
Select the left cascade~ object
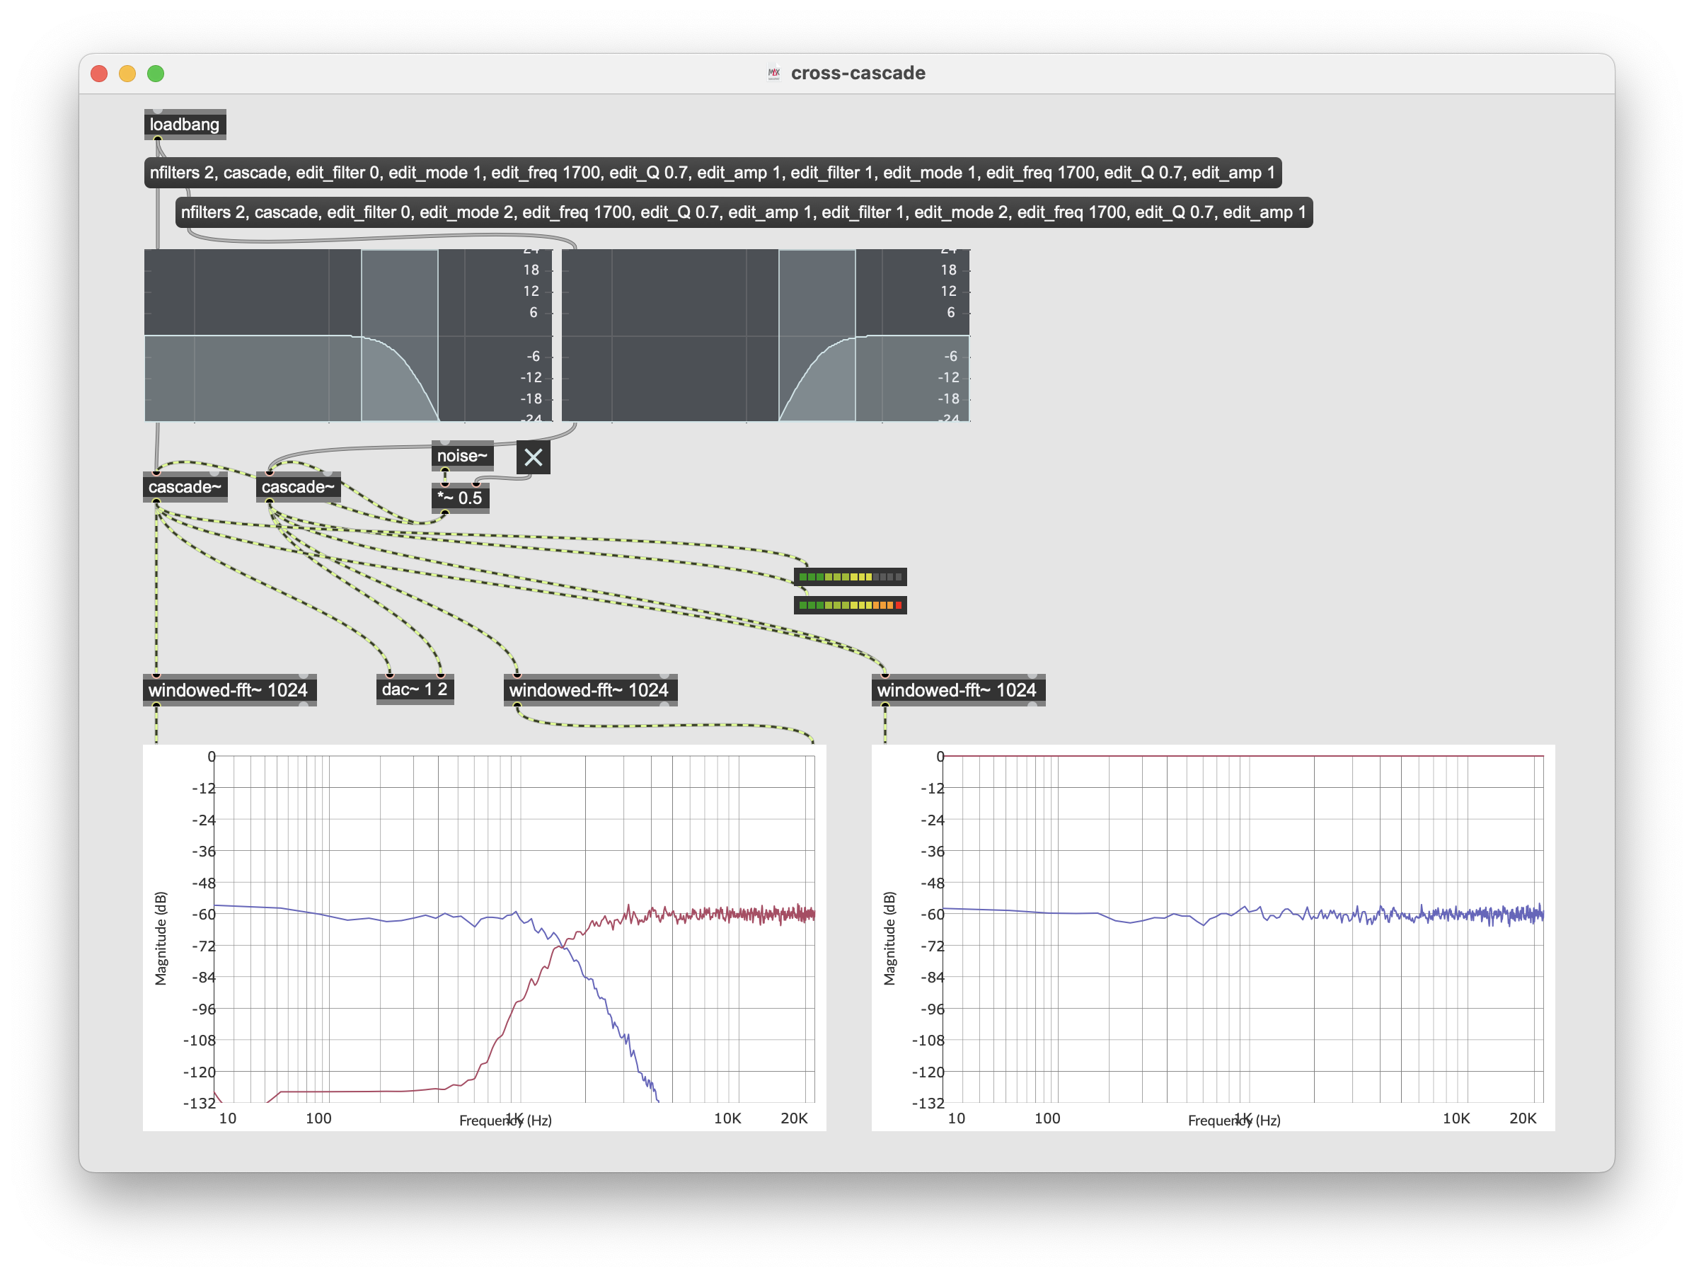pos(185,487)
